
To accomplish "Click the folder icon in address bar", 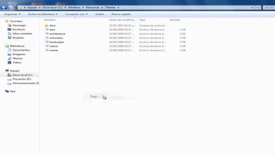I will pyautogui.click(x=21, y=7).
